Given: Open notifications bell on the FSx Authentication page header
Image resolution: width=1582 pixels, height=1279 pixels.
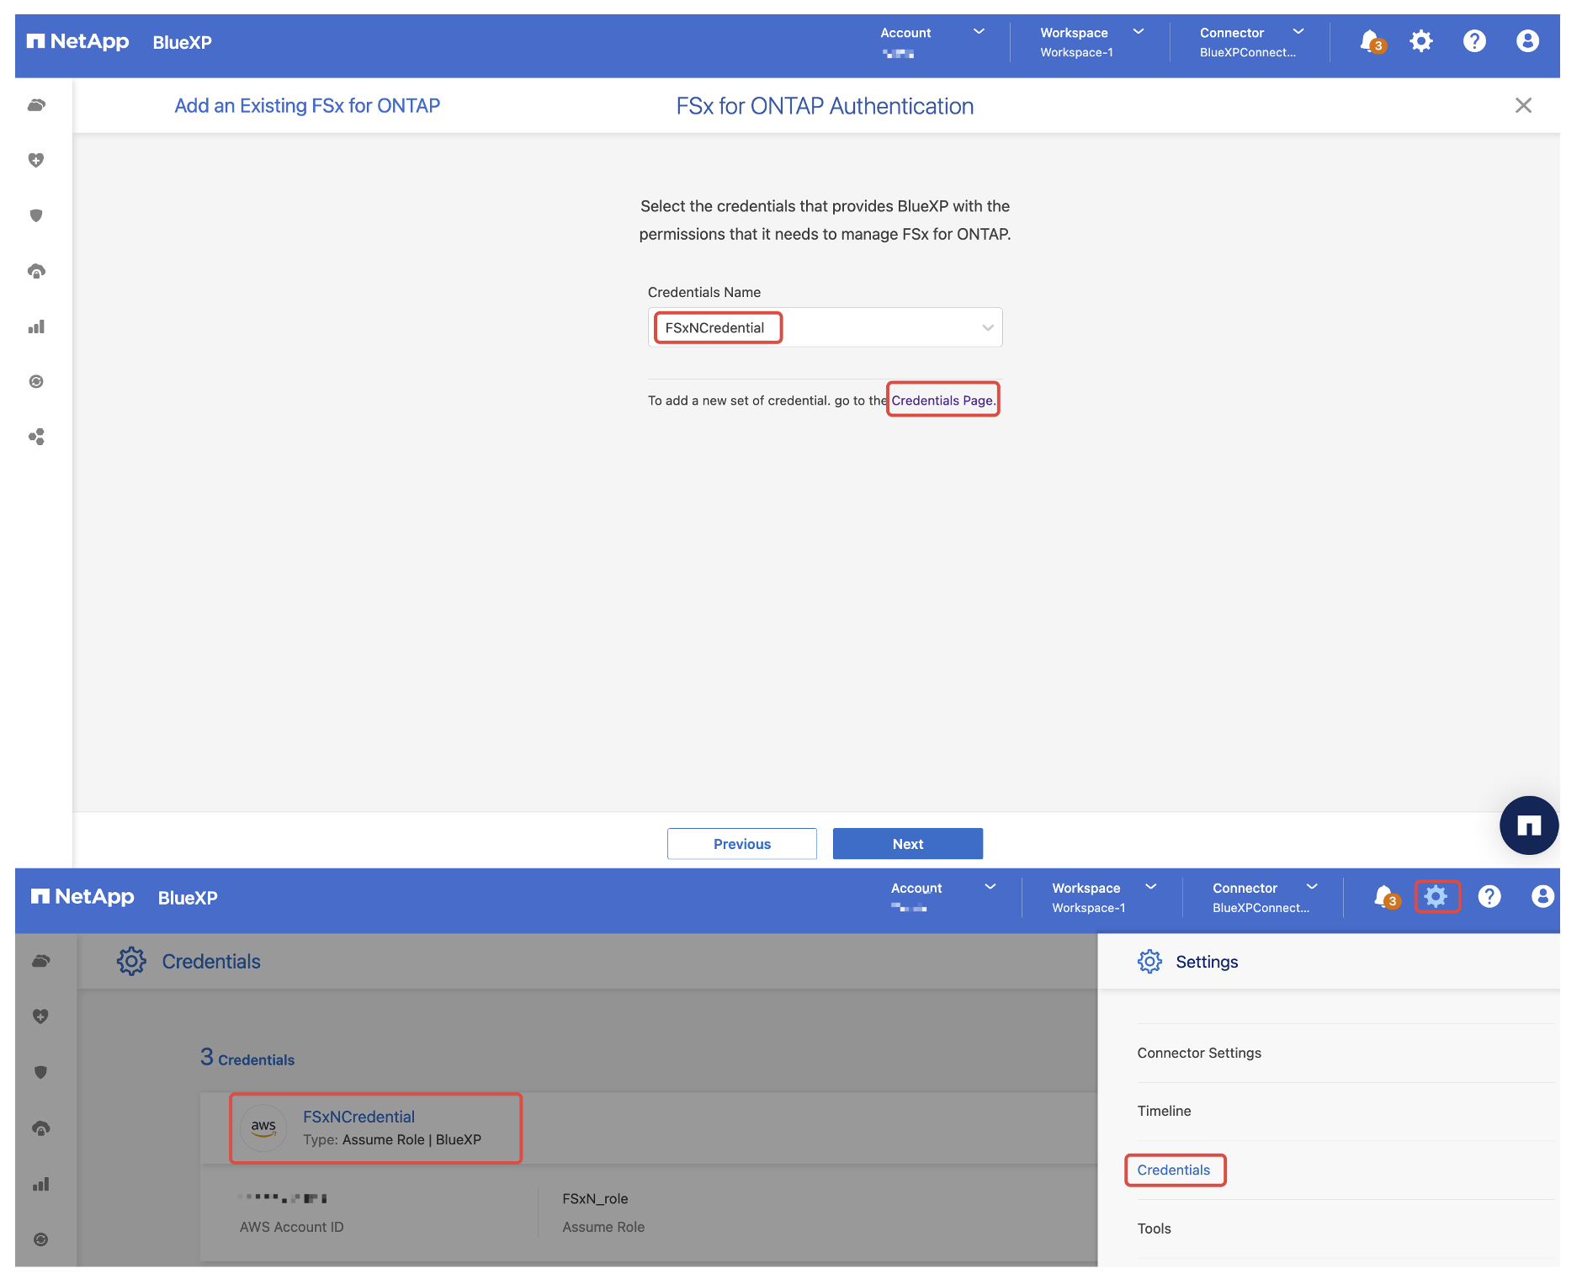Looking at the screenshot, I should pyautogui.click(x=1372, y=41).
